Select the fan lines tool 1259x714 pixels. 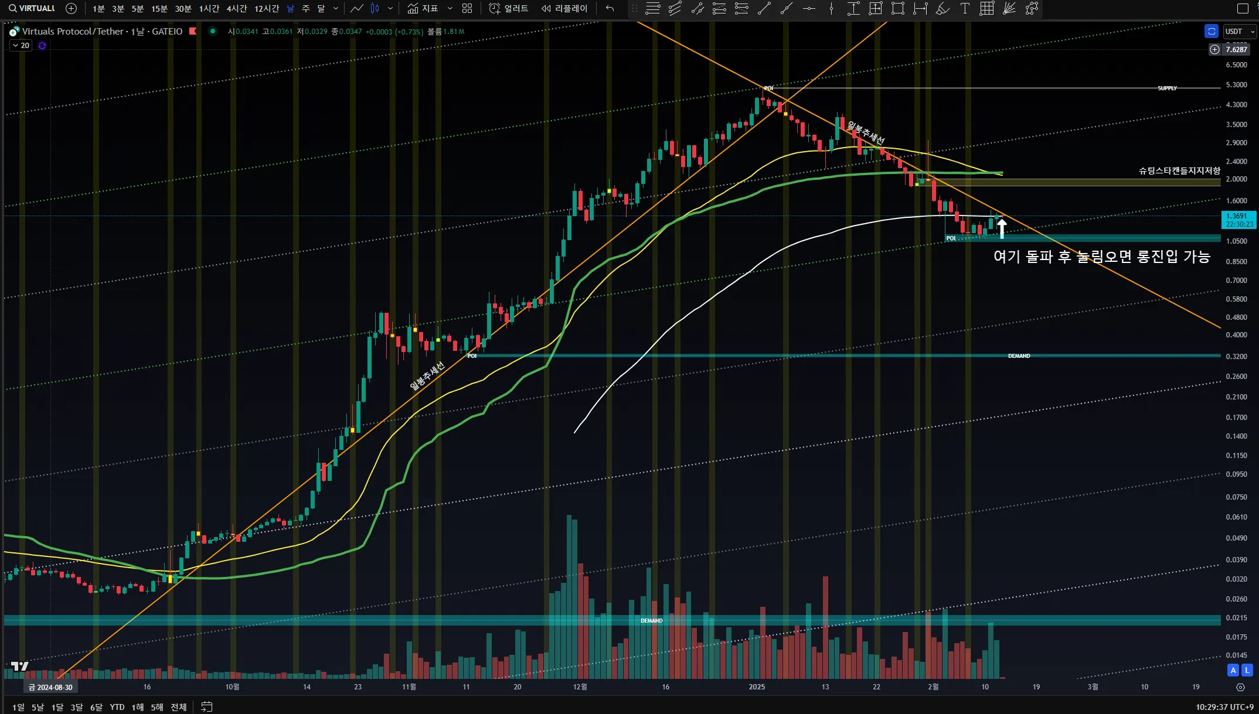(1009, 8)
